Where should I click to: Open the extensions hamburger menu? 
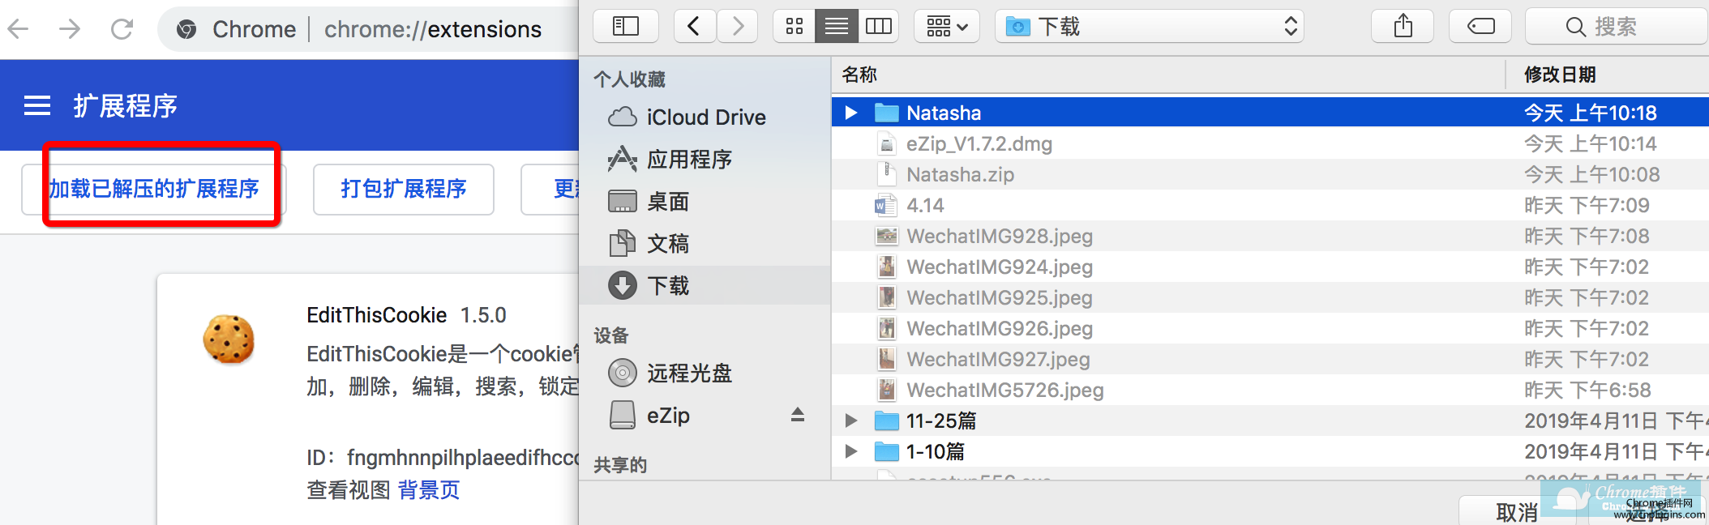pos(37,106)
